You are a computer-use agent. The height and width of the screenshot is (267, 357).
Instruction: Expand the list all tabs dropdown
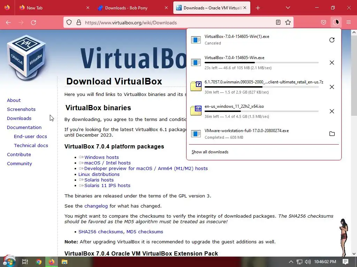tap(288, 8)
